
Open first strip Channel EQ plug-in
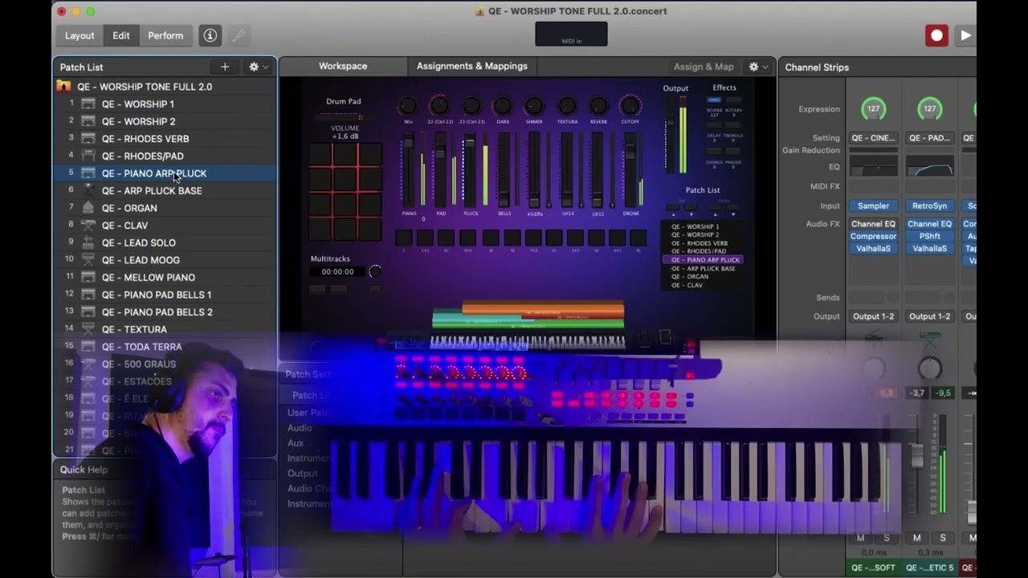873,225
